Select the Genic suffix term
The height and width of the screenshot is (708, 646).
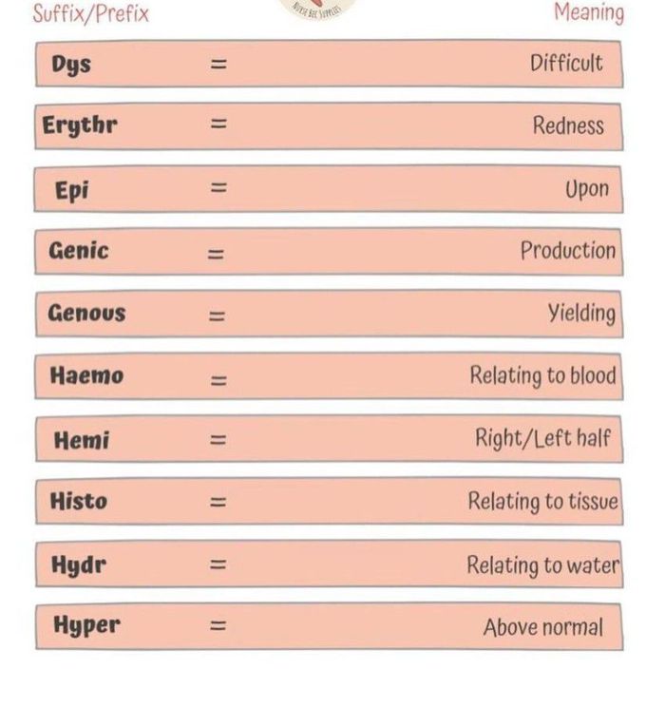coord(79,251)
